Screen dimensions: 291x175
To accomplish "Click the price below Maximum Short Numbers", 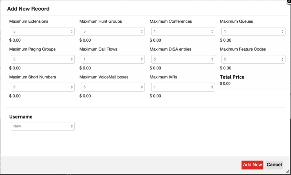I will (x=15, y=96).
